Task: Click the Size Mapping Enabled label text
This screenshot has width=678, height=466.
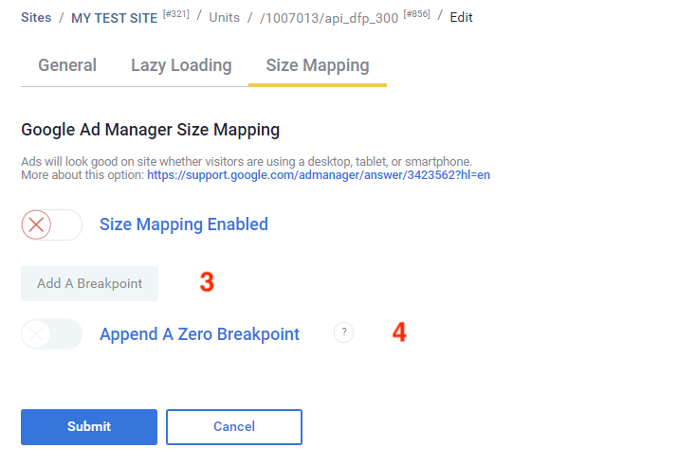Action: coord(184,224)
